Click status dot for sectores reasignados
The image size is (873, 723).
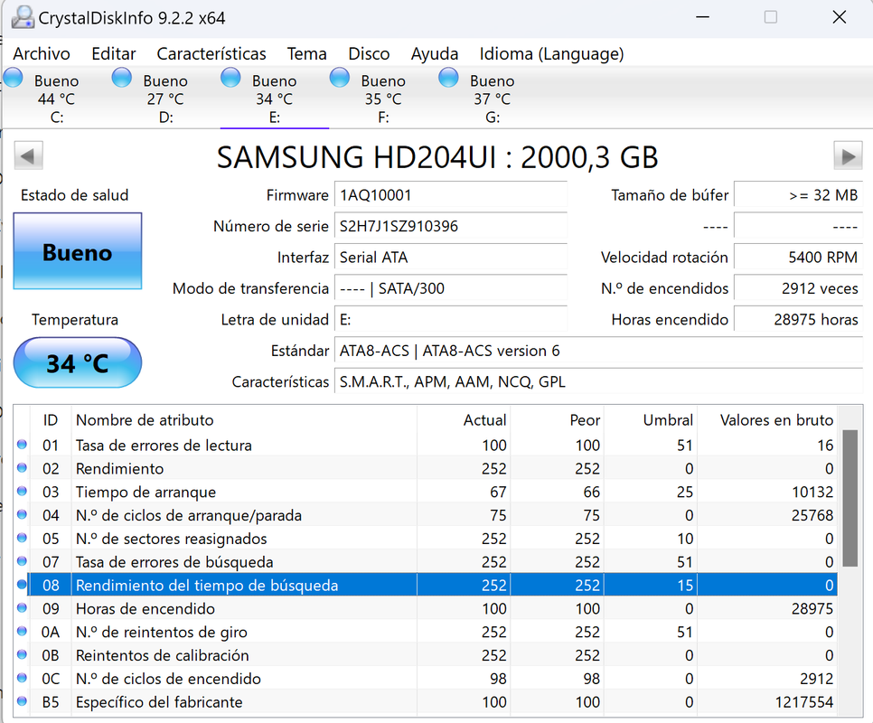click(22, 538)
